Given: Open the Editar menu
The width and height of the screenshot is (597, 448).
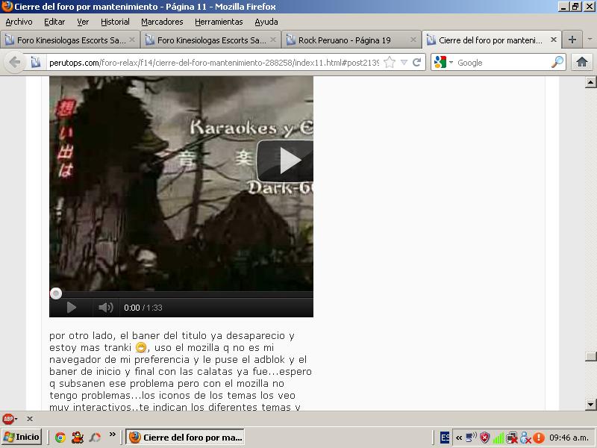Looking at the screenshot, I should pos(54,22).
